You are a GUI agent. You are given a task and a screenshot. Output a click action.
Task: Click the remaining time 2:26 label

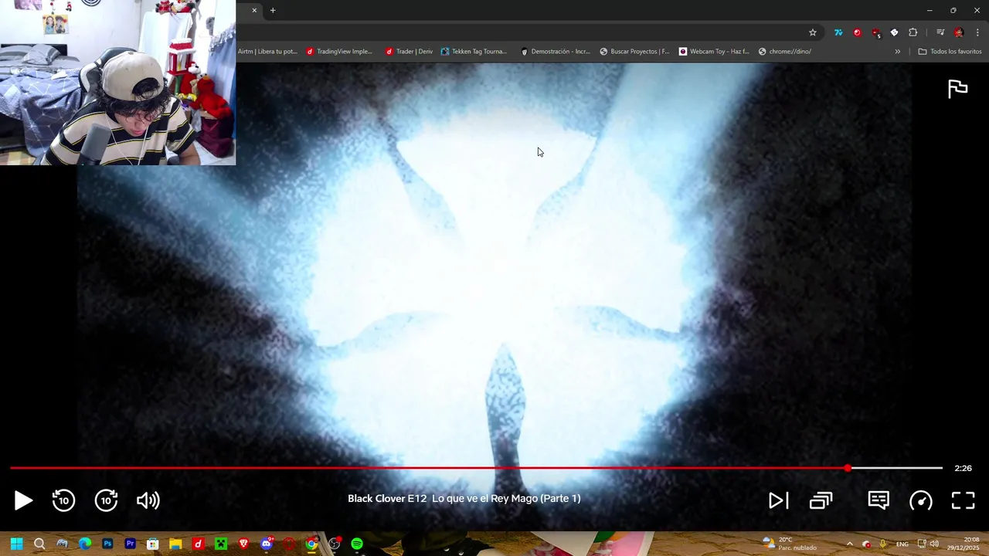click(963, 468)
